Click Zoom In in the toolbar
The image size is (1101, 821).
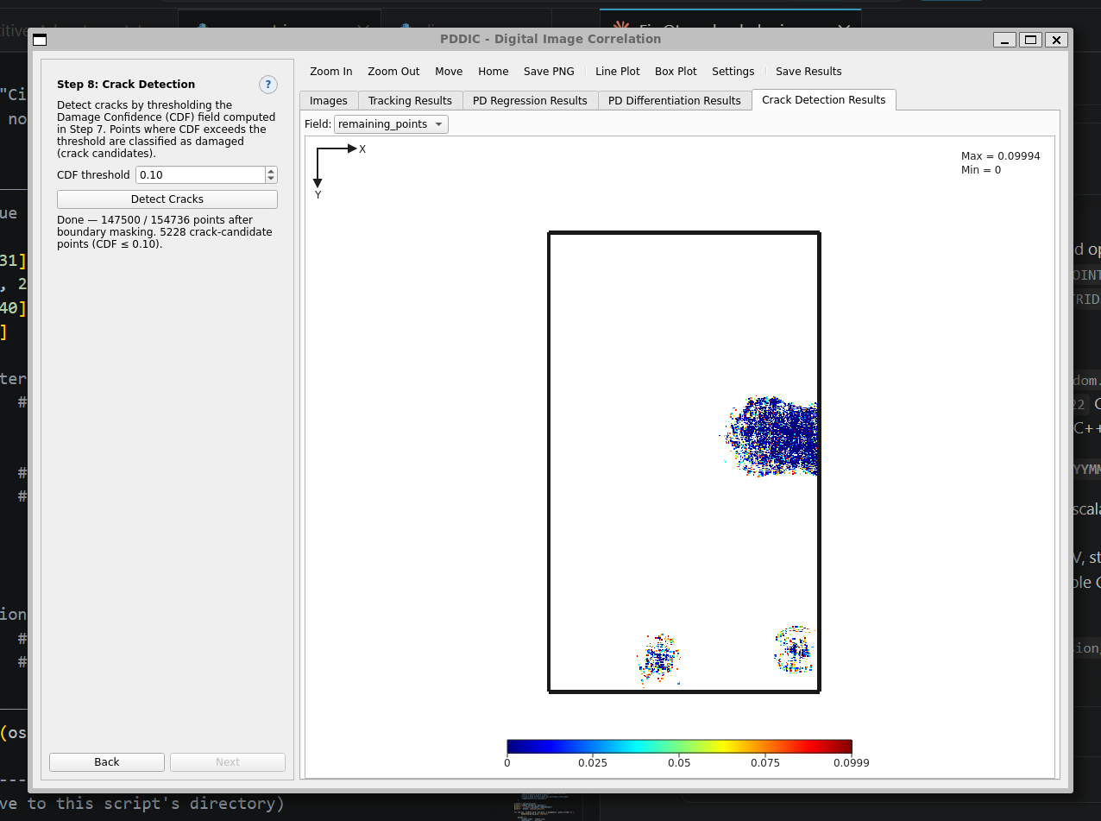click(x=331, y=72)
